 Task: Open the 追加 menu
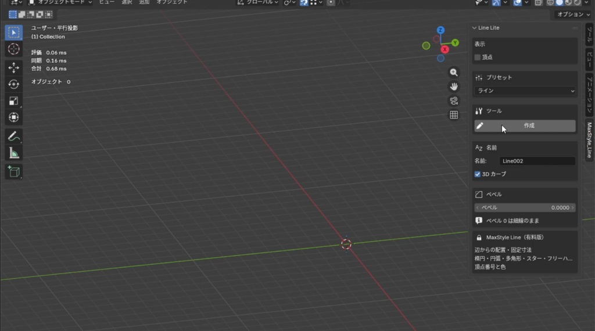coord(144,2)
